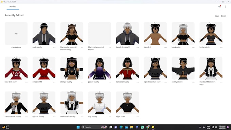Click the plus icon to create new model
The image size is (231, 130).
16,34
